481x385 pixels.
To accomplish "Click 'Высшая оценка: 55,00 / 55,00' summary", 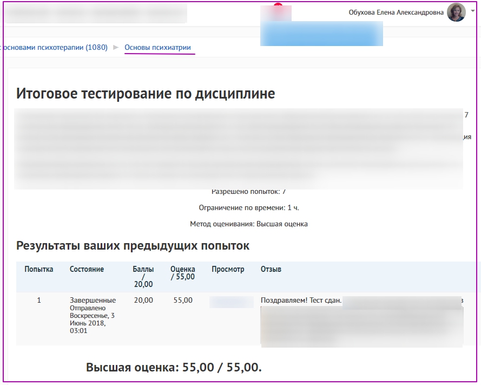I will (174, 368).
